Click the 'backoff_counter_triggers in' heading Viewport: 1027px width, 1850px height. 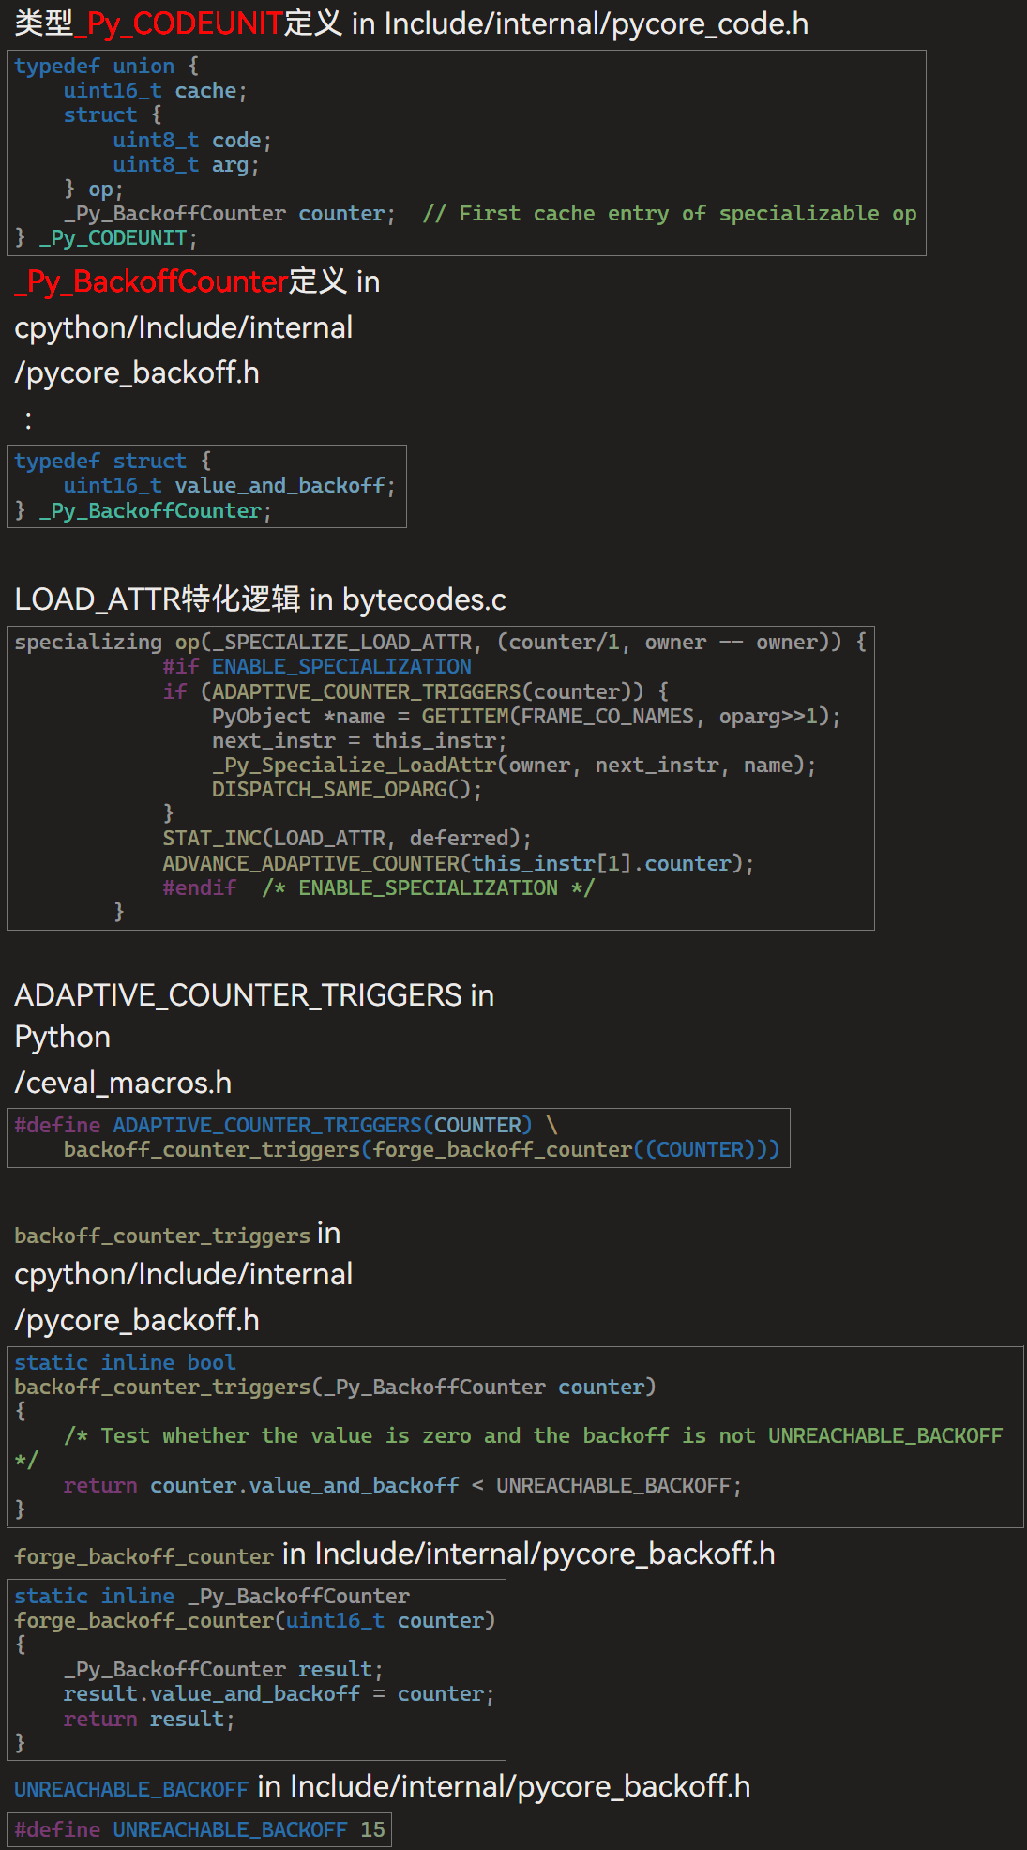tap(177, 1234)
